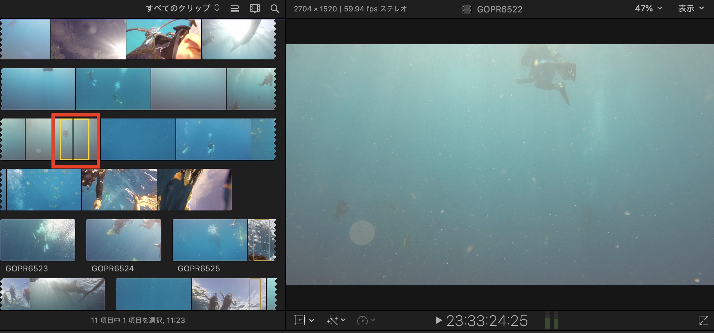Open the retiming speed menu
714x333 pixels.
(x=366, y=320)
